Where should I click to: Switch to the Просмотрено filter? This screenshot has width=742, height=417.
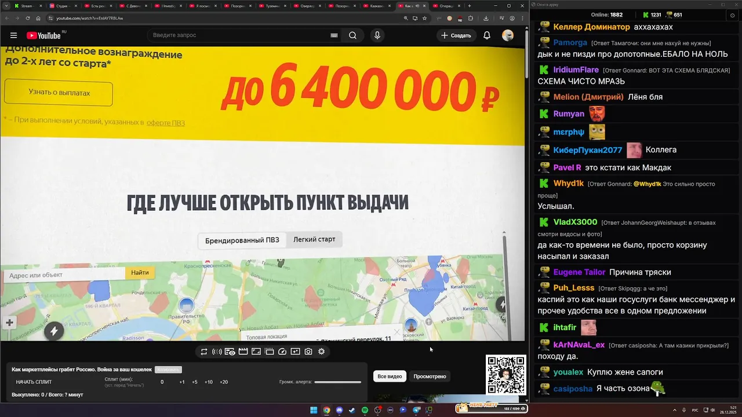coord(430,376)
